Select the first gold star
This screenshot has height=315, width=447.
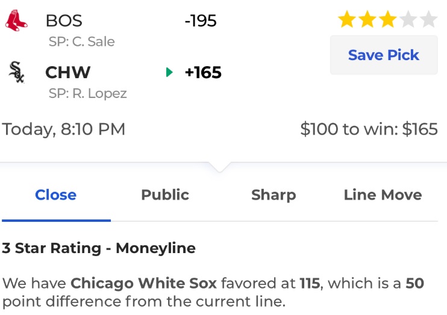point(346,19)
